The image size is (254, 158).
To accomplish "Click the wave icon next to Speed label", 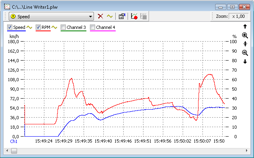I will (29, 27).
